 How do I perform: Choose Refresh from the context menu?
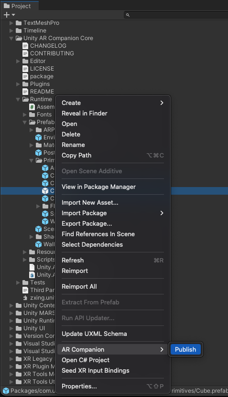tap(113, 260)
